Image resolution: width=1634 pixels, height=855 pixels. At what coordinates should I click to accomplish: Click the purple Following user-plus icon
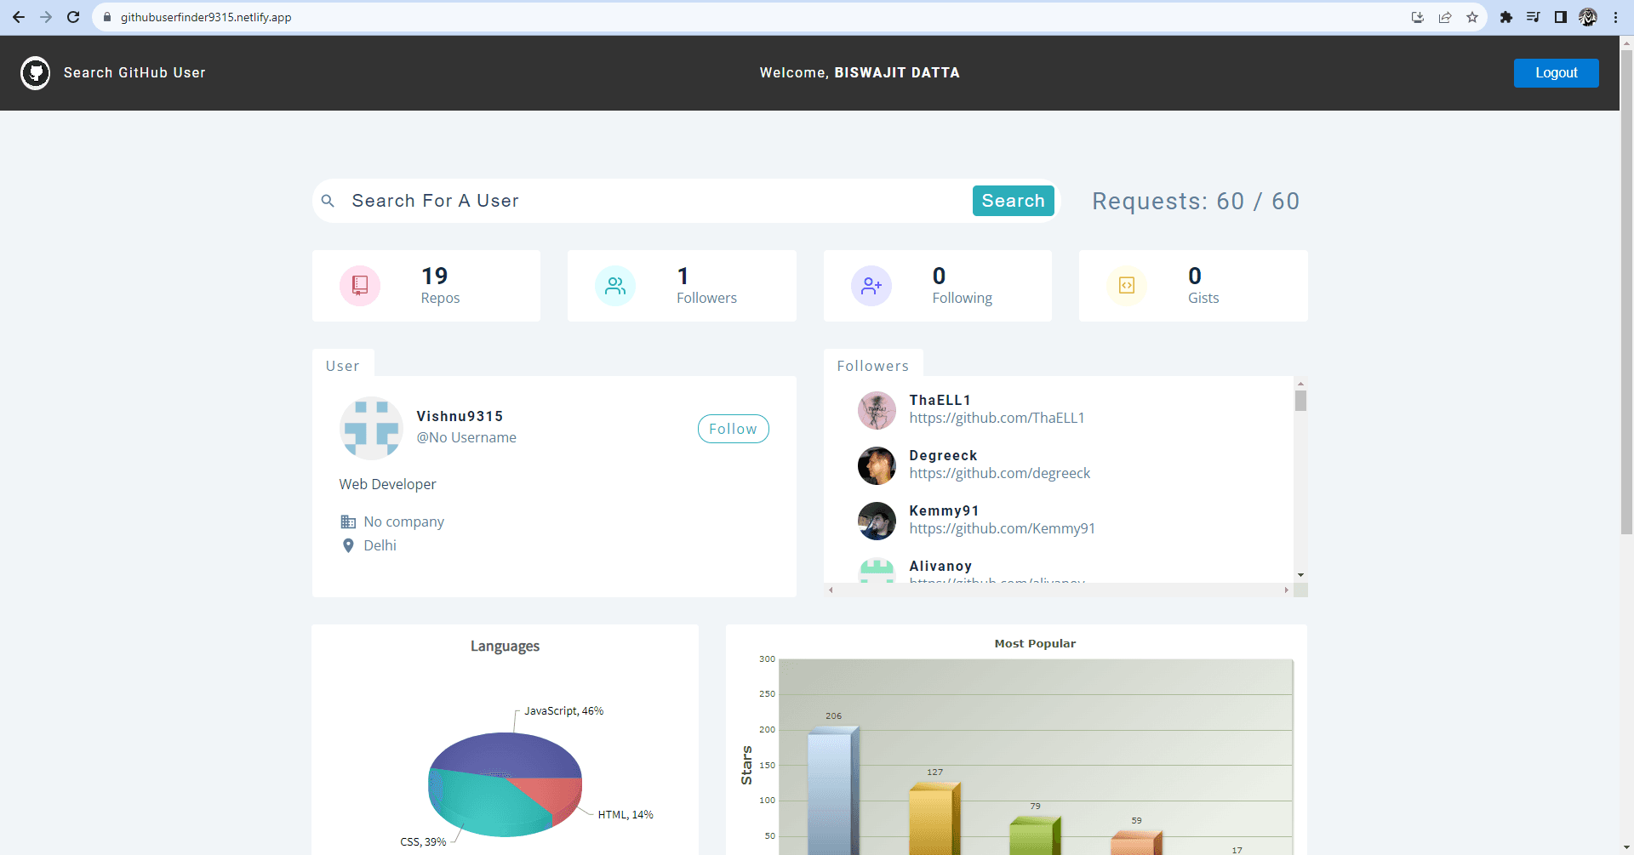[871, 286]
